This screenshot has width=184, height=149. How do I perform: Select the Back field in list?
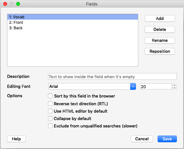pos(73,28)
